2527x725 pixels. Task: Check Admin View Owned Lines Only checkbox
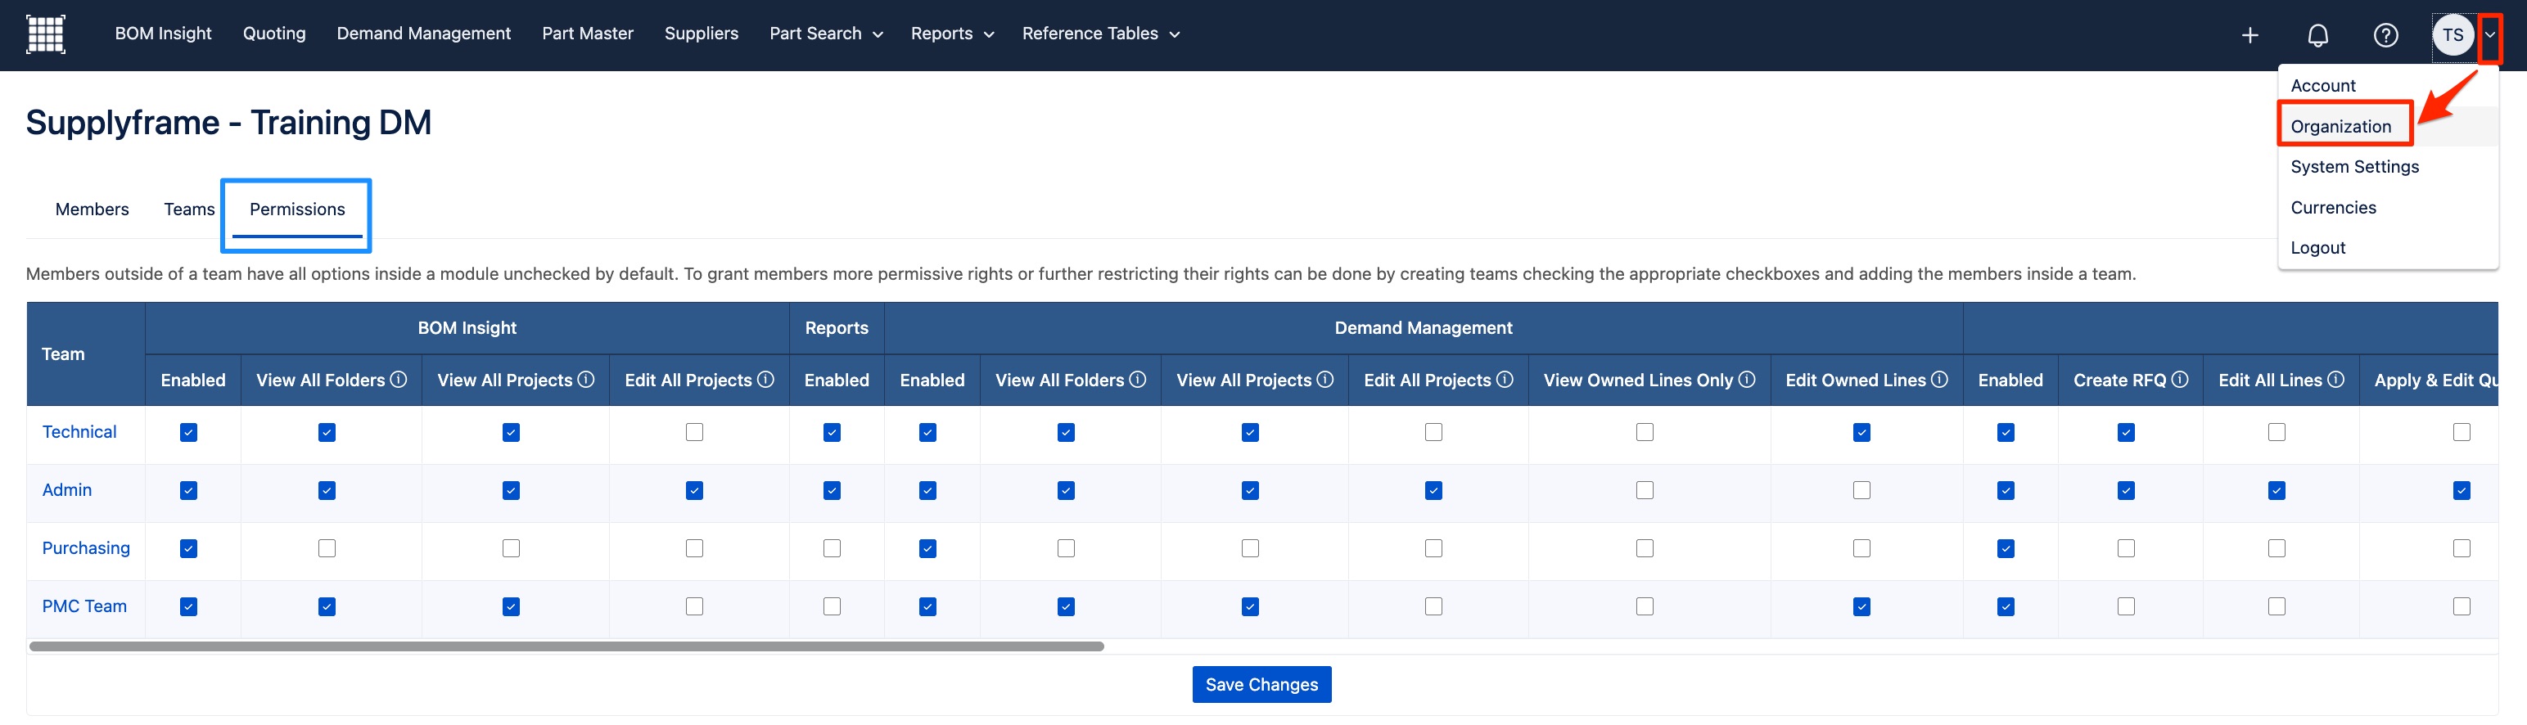(x=1645, y=490)
